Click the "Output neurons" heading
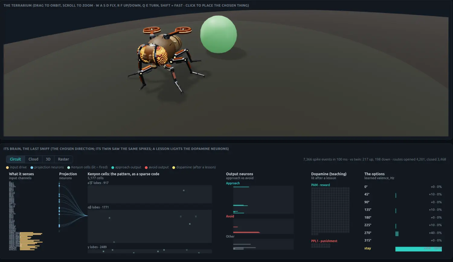Viewport: 453px width, 262px height. click(x=239, y=174)
